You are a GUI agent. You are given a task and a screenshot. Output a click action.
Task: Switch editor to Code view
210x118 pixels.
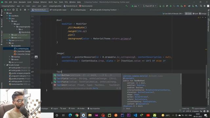tap(188, 14)
